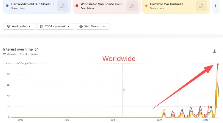This screenshot has width=223, height=123.
Task: Edit the Foldable Car Umbrella search term
Action: (x=167, y=4)
